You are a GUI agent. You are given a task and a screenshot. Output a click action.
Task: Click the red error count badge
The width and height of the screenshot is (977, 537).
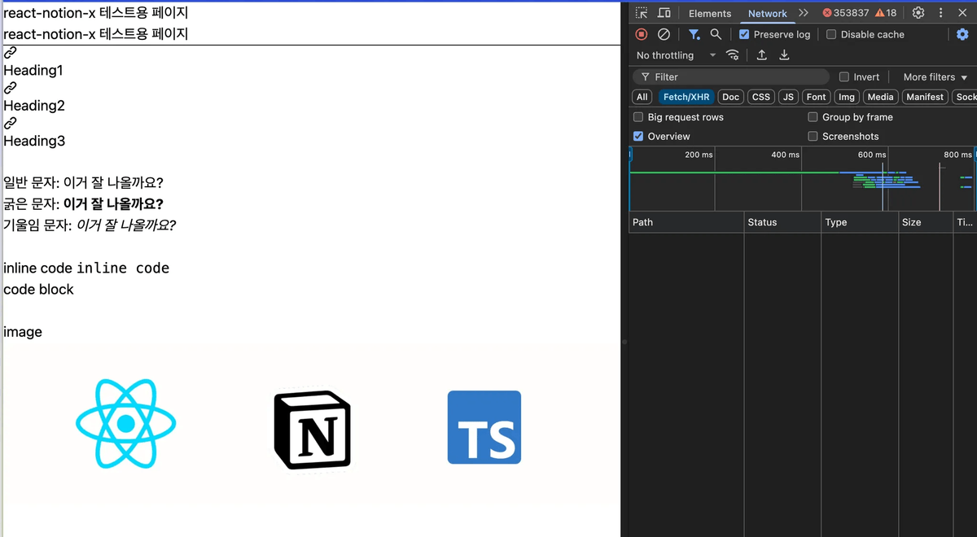click(x=846, y=13)
